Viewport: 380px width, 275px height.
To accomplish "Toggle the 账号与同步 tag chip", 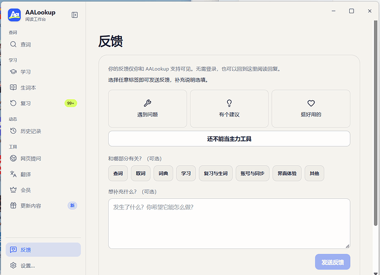I will [253, 173].
